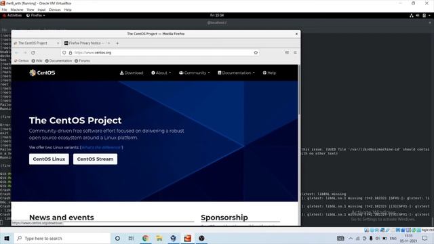The image size is (434, 244).
Task: Bookmark this page with star icon
Action: (x=256, y=53)
